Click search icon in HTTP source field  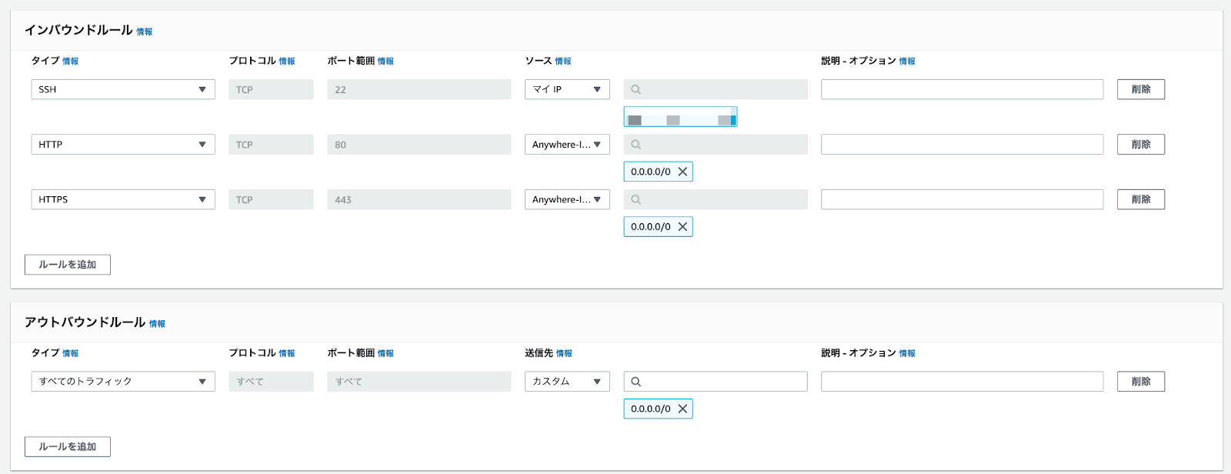pyautogui.click(x=636, y=145)
